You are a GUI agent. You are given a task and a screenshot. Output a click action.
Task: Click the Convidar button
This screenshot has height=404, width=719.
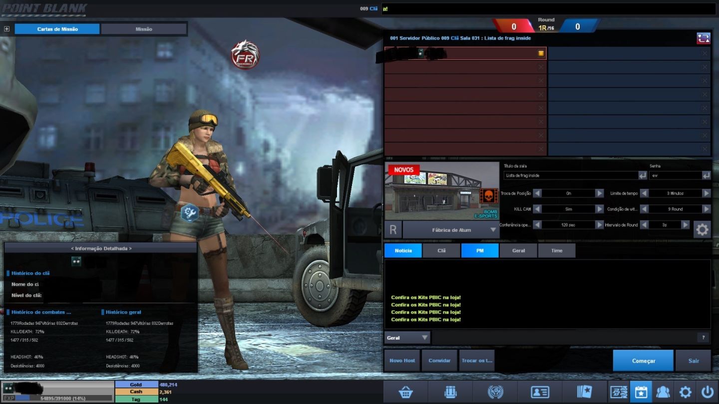[439, 361]
